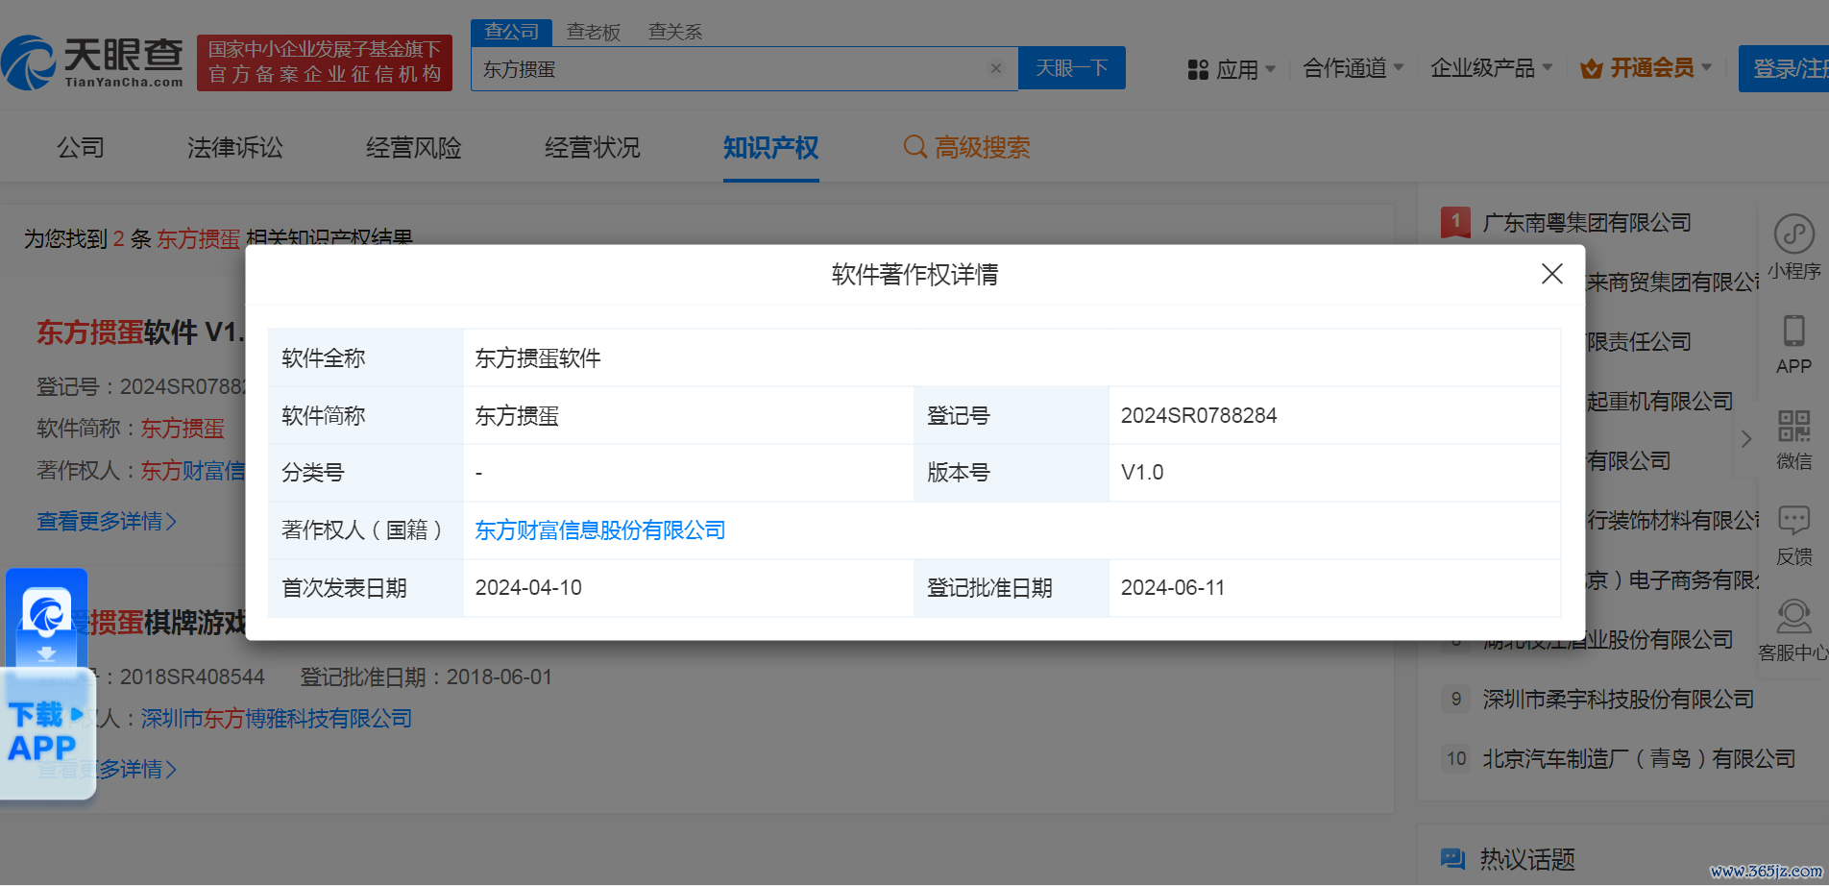Click the 高级搜索 magnifier icon
The image size is (1829, 886).
coord(914,147)
